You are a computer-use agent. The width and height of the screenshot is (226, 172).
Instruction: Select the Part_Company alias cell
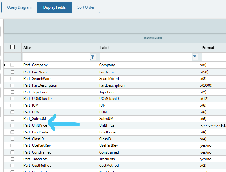point(59,65)
